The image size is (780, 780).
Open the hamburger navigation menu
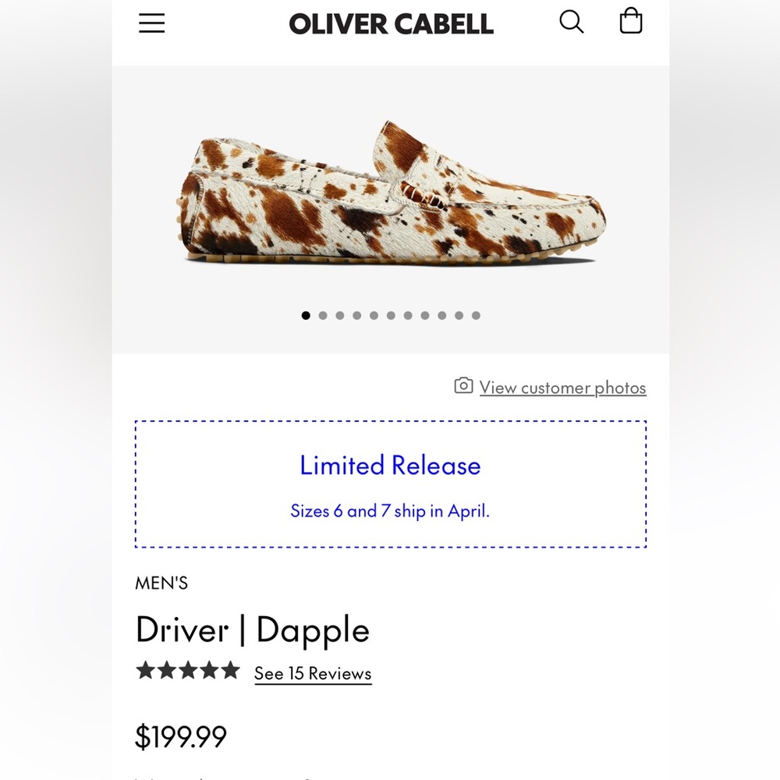tap(151, 23)
